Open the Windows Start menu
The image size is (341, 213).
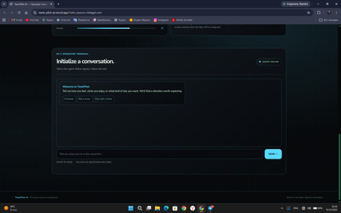pos(131,208)
